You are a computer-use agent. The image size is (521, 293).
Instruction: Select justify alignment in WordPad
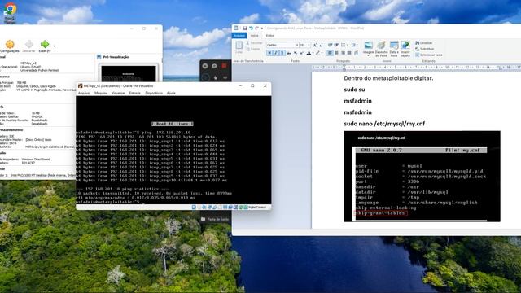click(x=349, y=53)
